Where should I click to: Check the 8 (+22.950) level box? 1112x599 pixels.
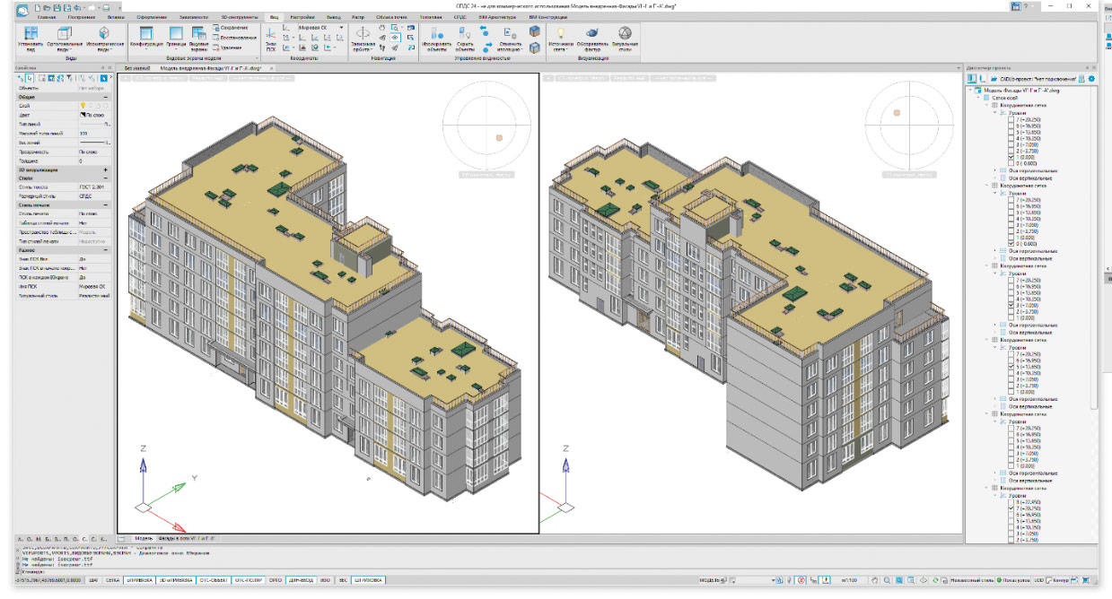click(x=1011, y=501)
